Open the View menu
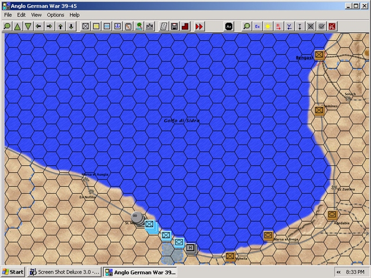Viewport: 371px width, 278px height. 36,15
